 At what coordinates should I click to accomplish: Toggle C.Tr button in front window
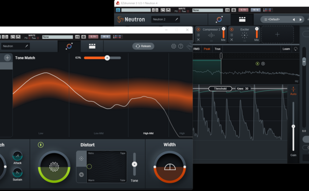93,37
